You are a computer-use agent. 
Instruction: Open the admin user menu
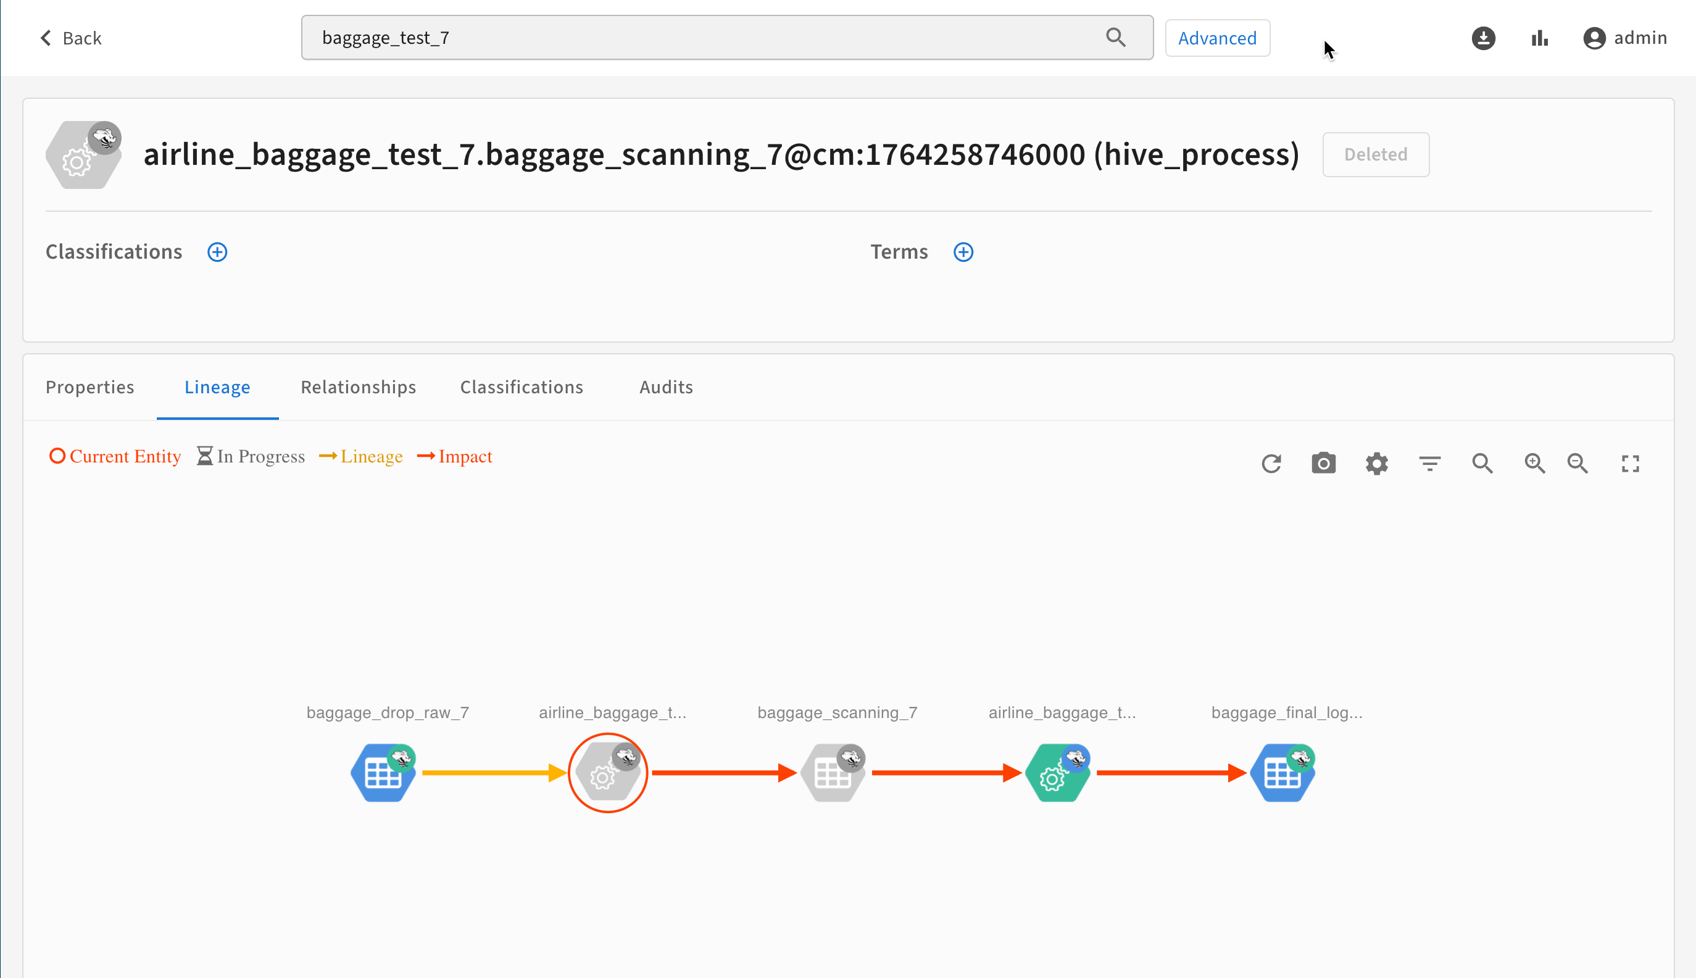click(1625, 38)
